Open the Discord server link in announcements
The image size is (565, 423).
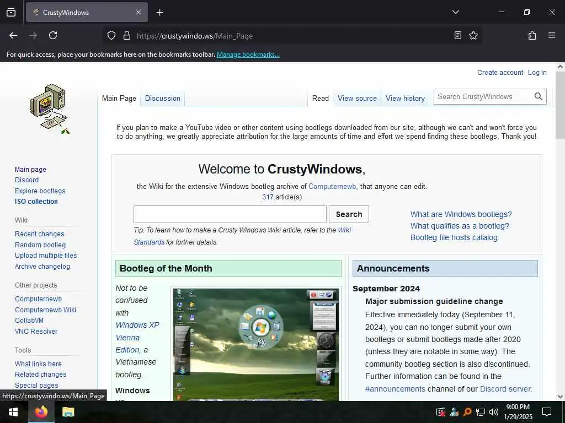[x=505, y=389]
